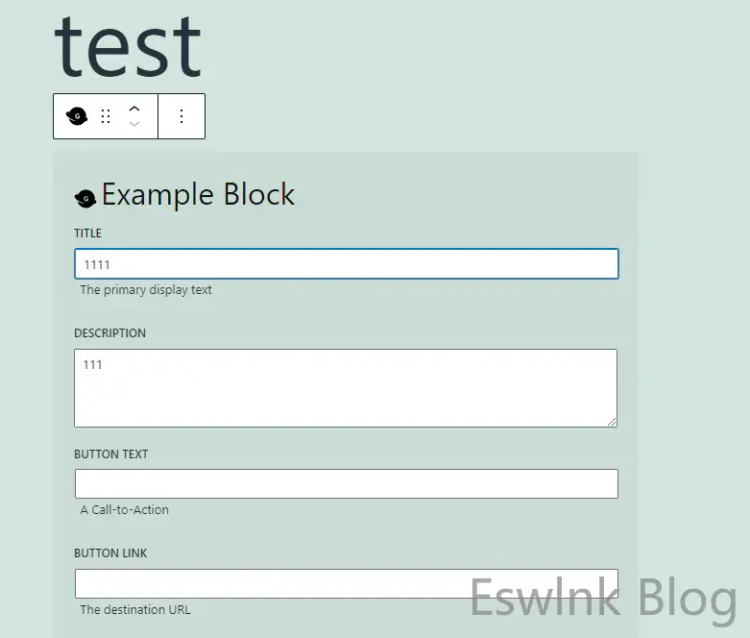
Task: Click the block type icon in block toolbar
Action: pos(77,116)
